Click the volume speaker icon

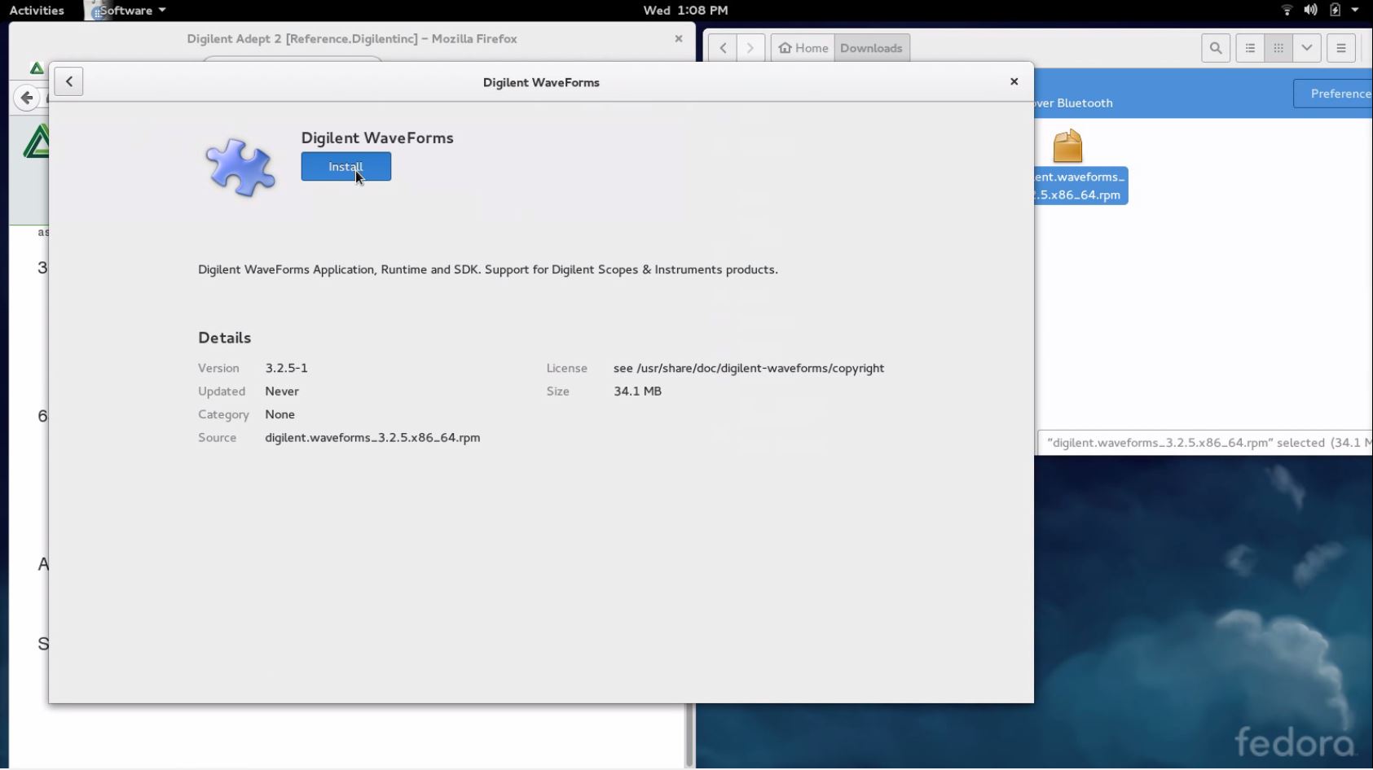(x=1310, y=10)
